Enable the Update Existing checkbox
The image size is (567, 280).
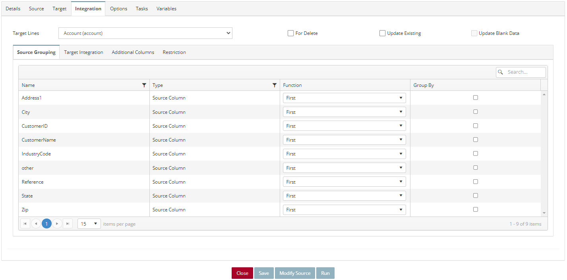(383, 33)
